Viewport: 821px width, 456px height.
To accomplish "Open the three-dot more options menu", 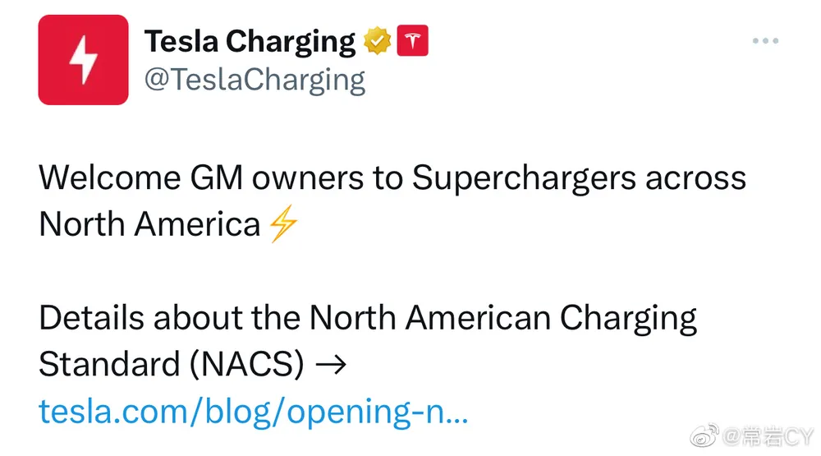I will [x=765, y=40].
